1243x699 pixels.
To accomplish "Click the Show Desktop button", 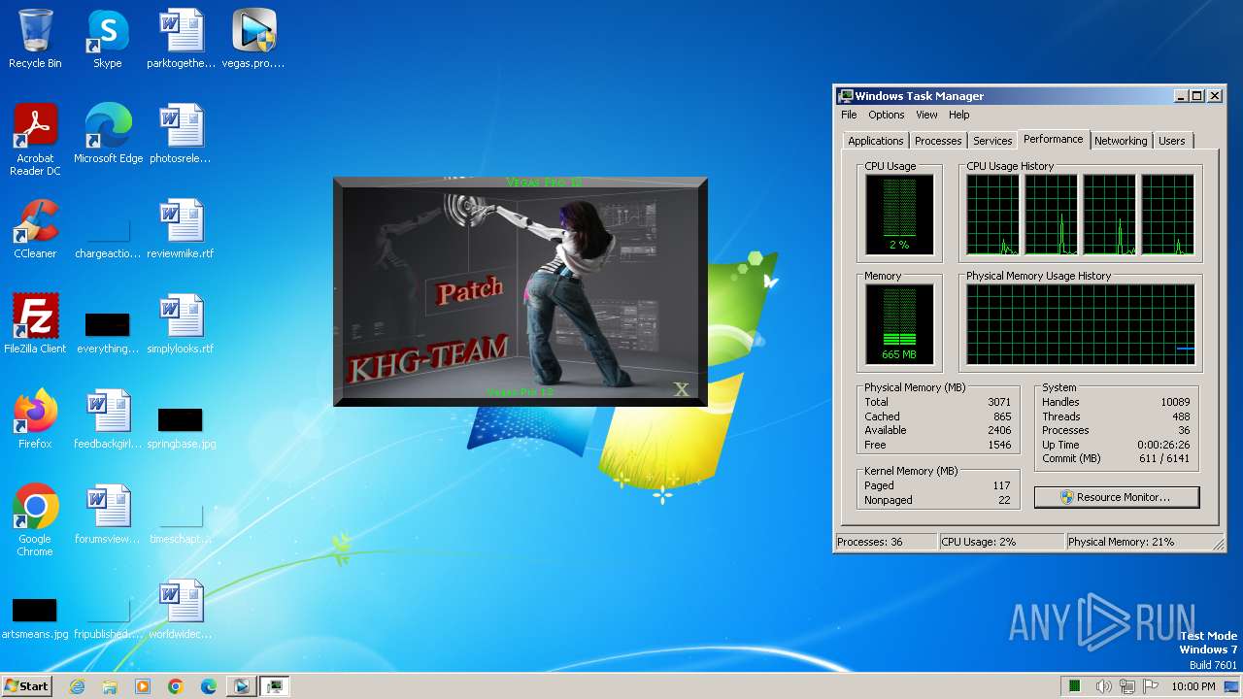I will tap(1232, 686).
